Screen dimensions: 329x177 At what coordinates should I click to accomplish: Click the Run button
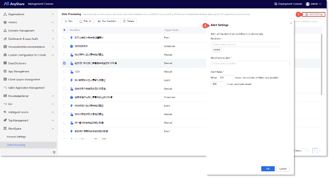point(69,21)
